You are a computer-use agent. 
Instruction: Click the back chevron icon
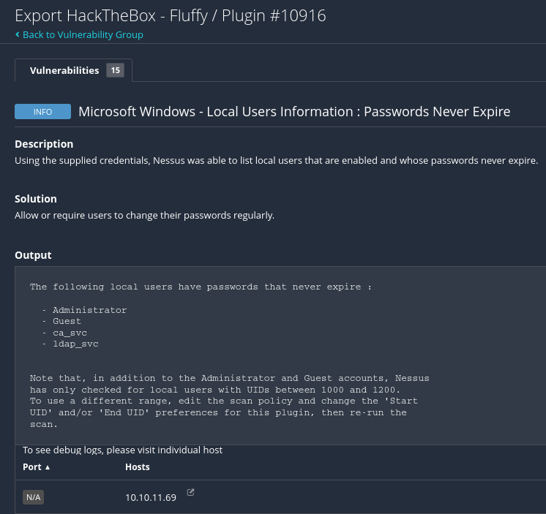coord(17,34)
